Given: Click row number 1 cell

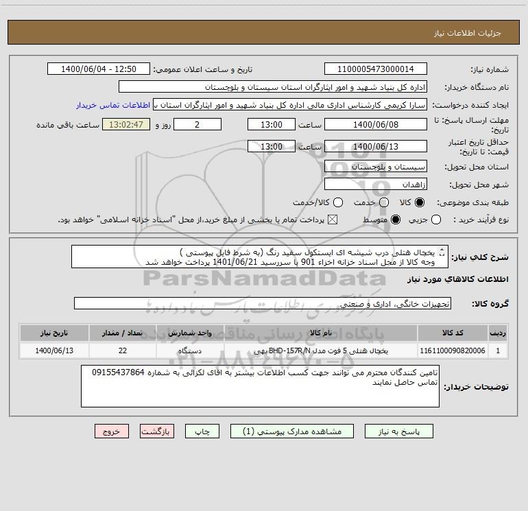Looking at the screenshot, I should pos(498,350).
